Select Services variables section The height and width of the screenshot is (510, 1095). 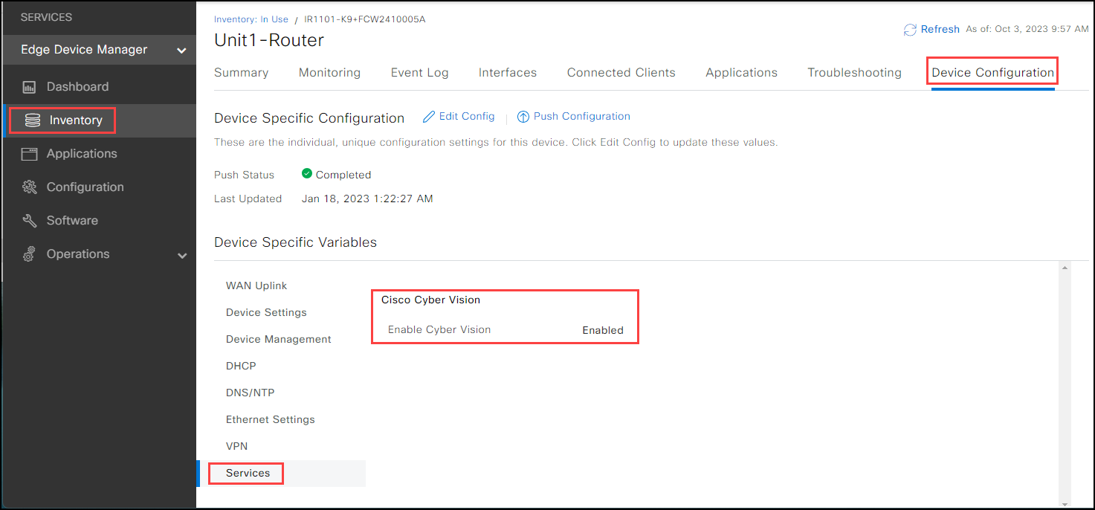coord(248,474)
